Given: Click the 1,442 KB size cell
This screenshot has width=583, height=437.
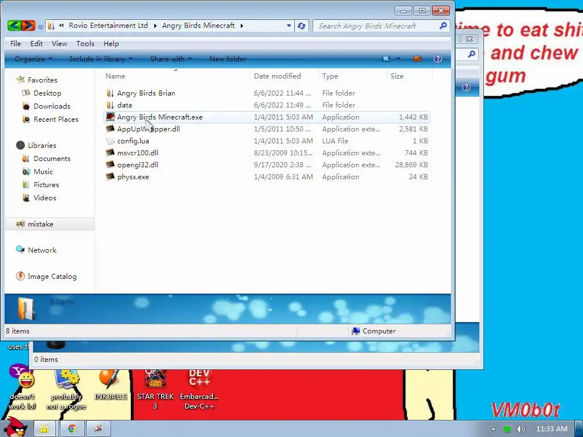Looking at the screenshot, I should tap(413, 117).
